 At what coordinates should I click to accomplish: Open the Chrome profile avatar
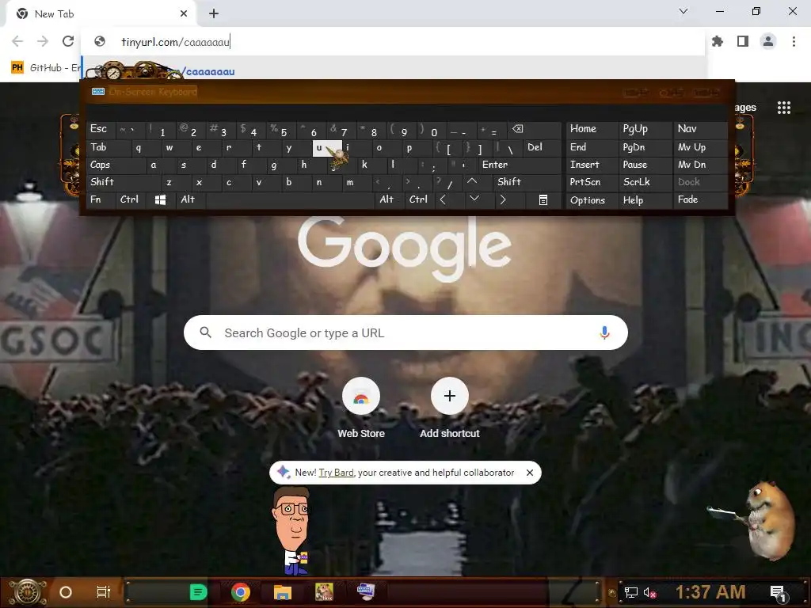click(x=768, y=41)
